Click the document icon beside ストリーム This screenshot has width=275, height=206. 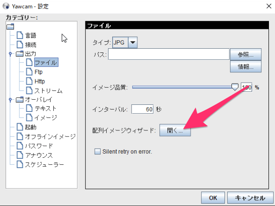29,90
